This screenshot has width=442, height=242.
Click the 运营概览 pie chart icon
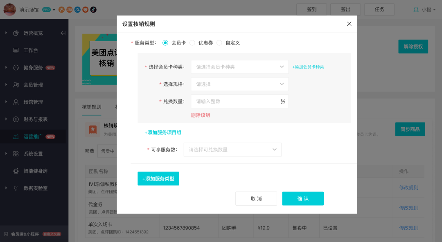click(x=16, y=33)
